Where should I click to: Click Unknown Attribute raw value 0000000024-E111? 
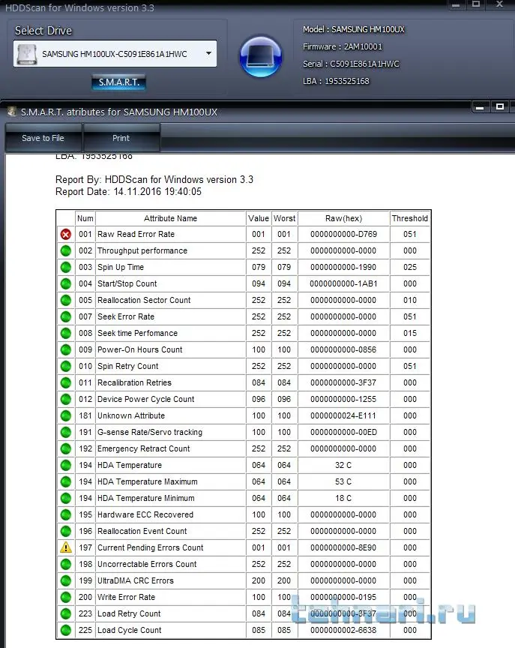(343, 415)
